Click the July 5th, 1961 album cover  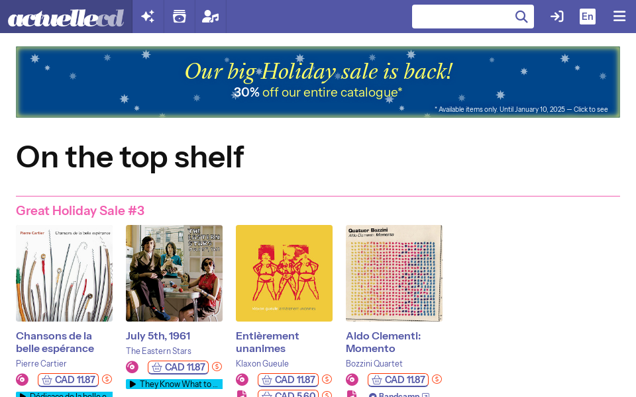pyautogui.click(x=174, y=273)
